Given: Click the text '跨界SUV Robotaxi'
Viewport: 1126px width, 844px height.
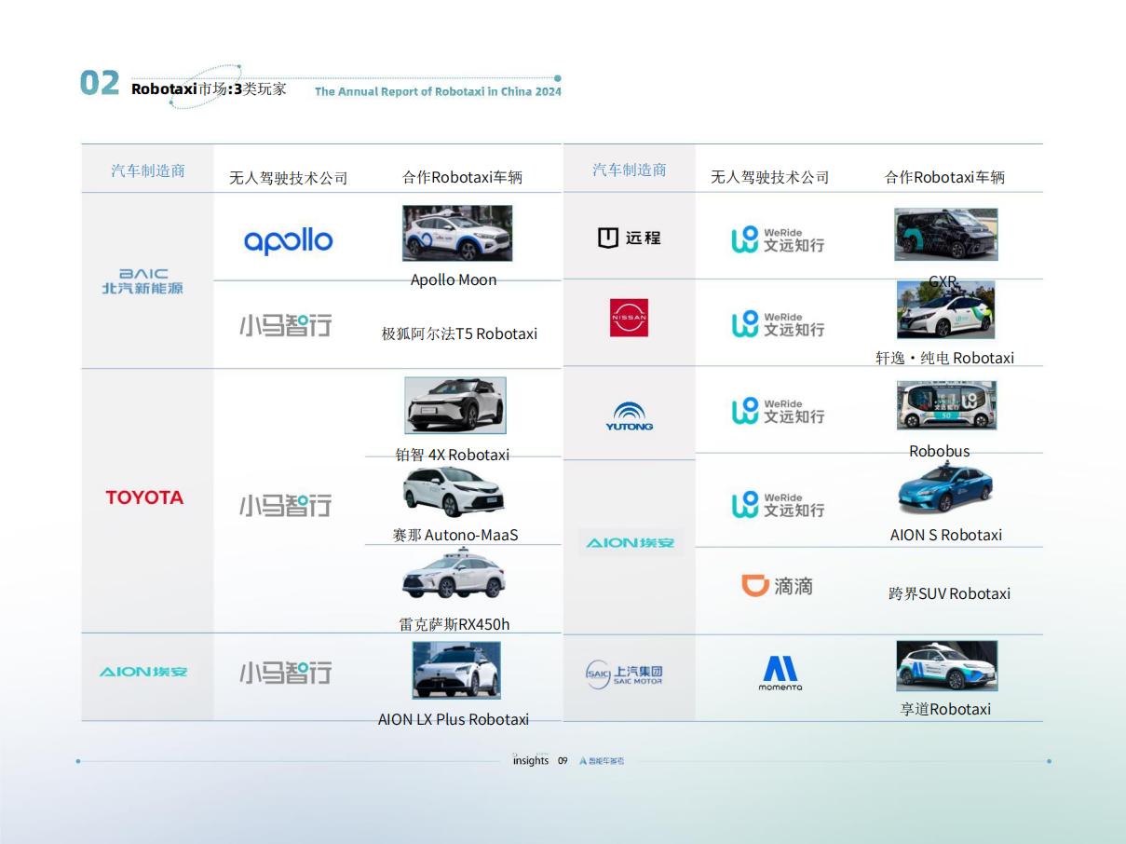Looking at the screenshot, I should pos(949,593).
